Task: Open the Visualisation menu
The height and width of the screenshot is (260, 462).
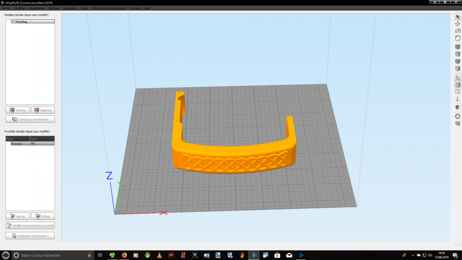Action: pos(37,8)
